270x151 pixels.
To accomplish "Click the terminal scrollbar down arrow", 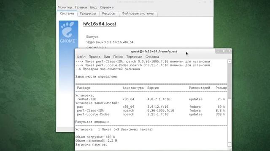I will point(229,145).
